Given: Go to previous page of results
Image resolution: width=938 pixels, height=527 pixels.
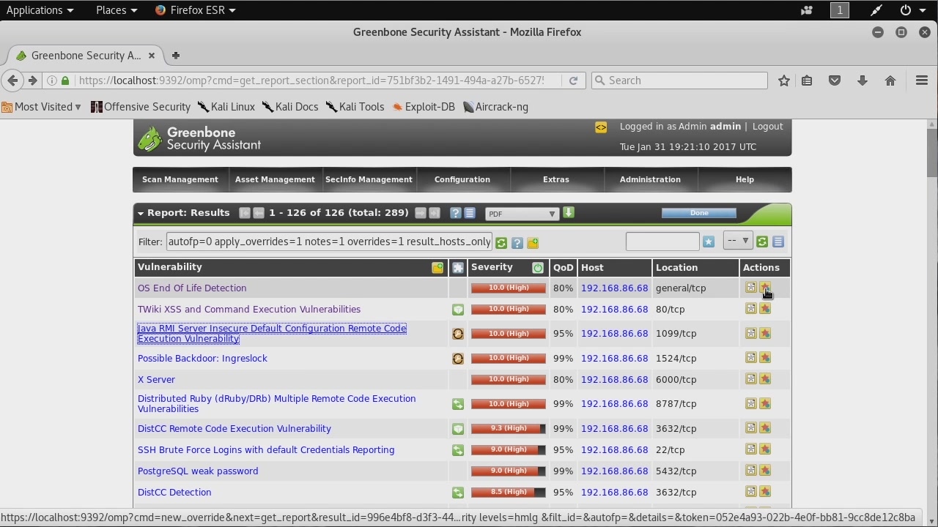Looking at the screenshot, I should [x=259, y=213].
